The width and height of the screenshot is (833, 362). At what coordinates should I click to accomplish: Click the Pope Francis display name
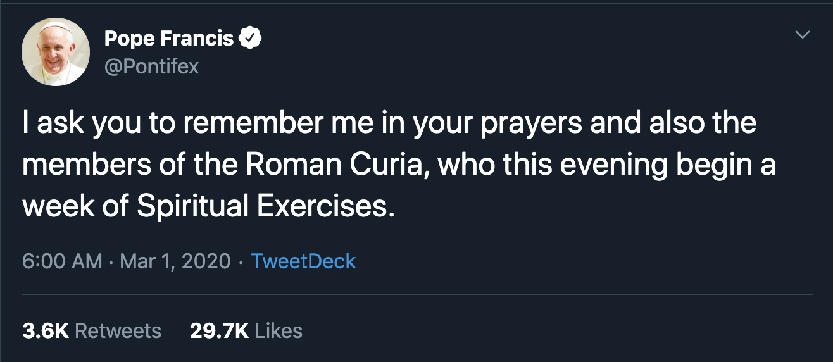(168, 39)
